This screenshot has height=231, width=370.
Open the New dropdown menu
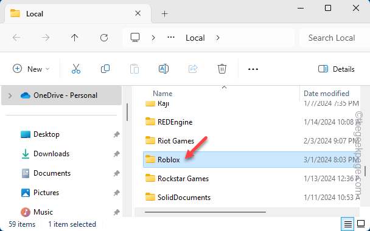coord(31,69)
